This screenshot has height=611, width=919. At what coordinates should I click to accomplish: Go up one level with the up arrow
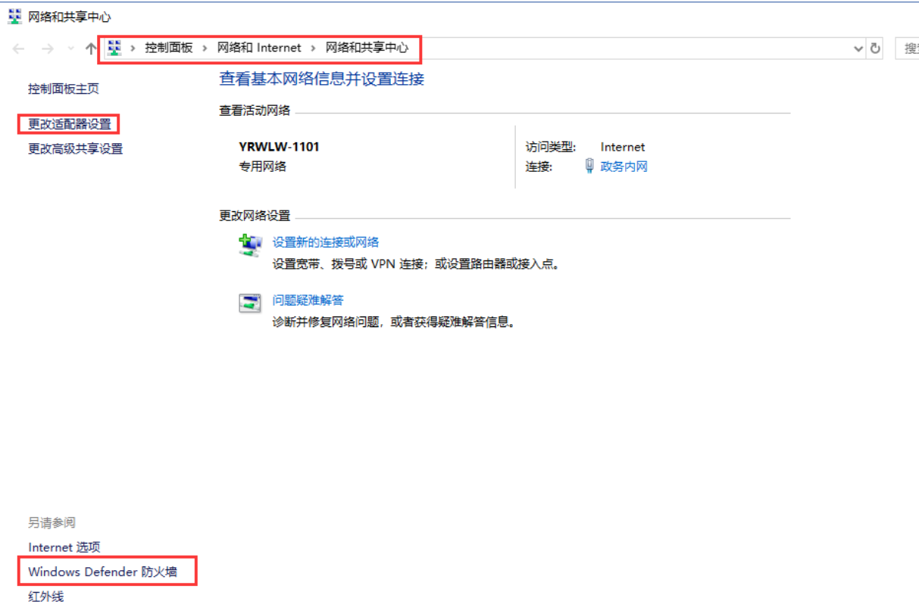[91, 48]
